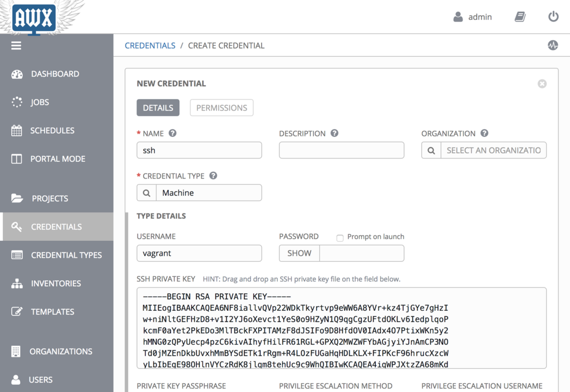Focus the Credential Type field showing Machine
Viewport: 570px width, 392px height.
[209, 193]
